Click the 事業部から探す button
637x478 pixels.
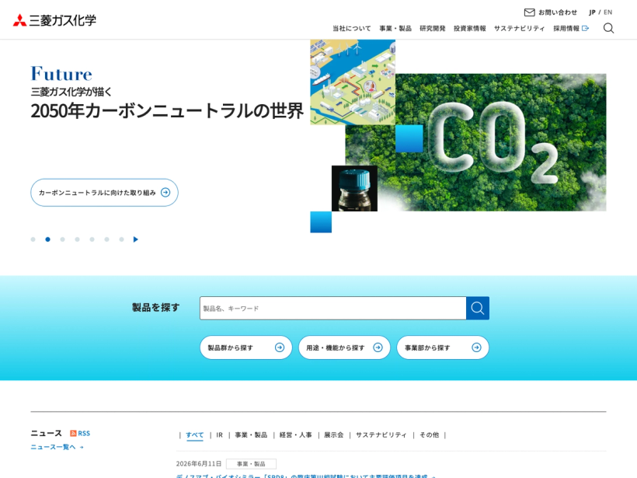coord(443,347)
